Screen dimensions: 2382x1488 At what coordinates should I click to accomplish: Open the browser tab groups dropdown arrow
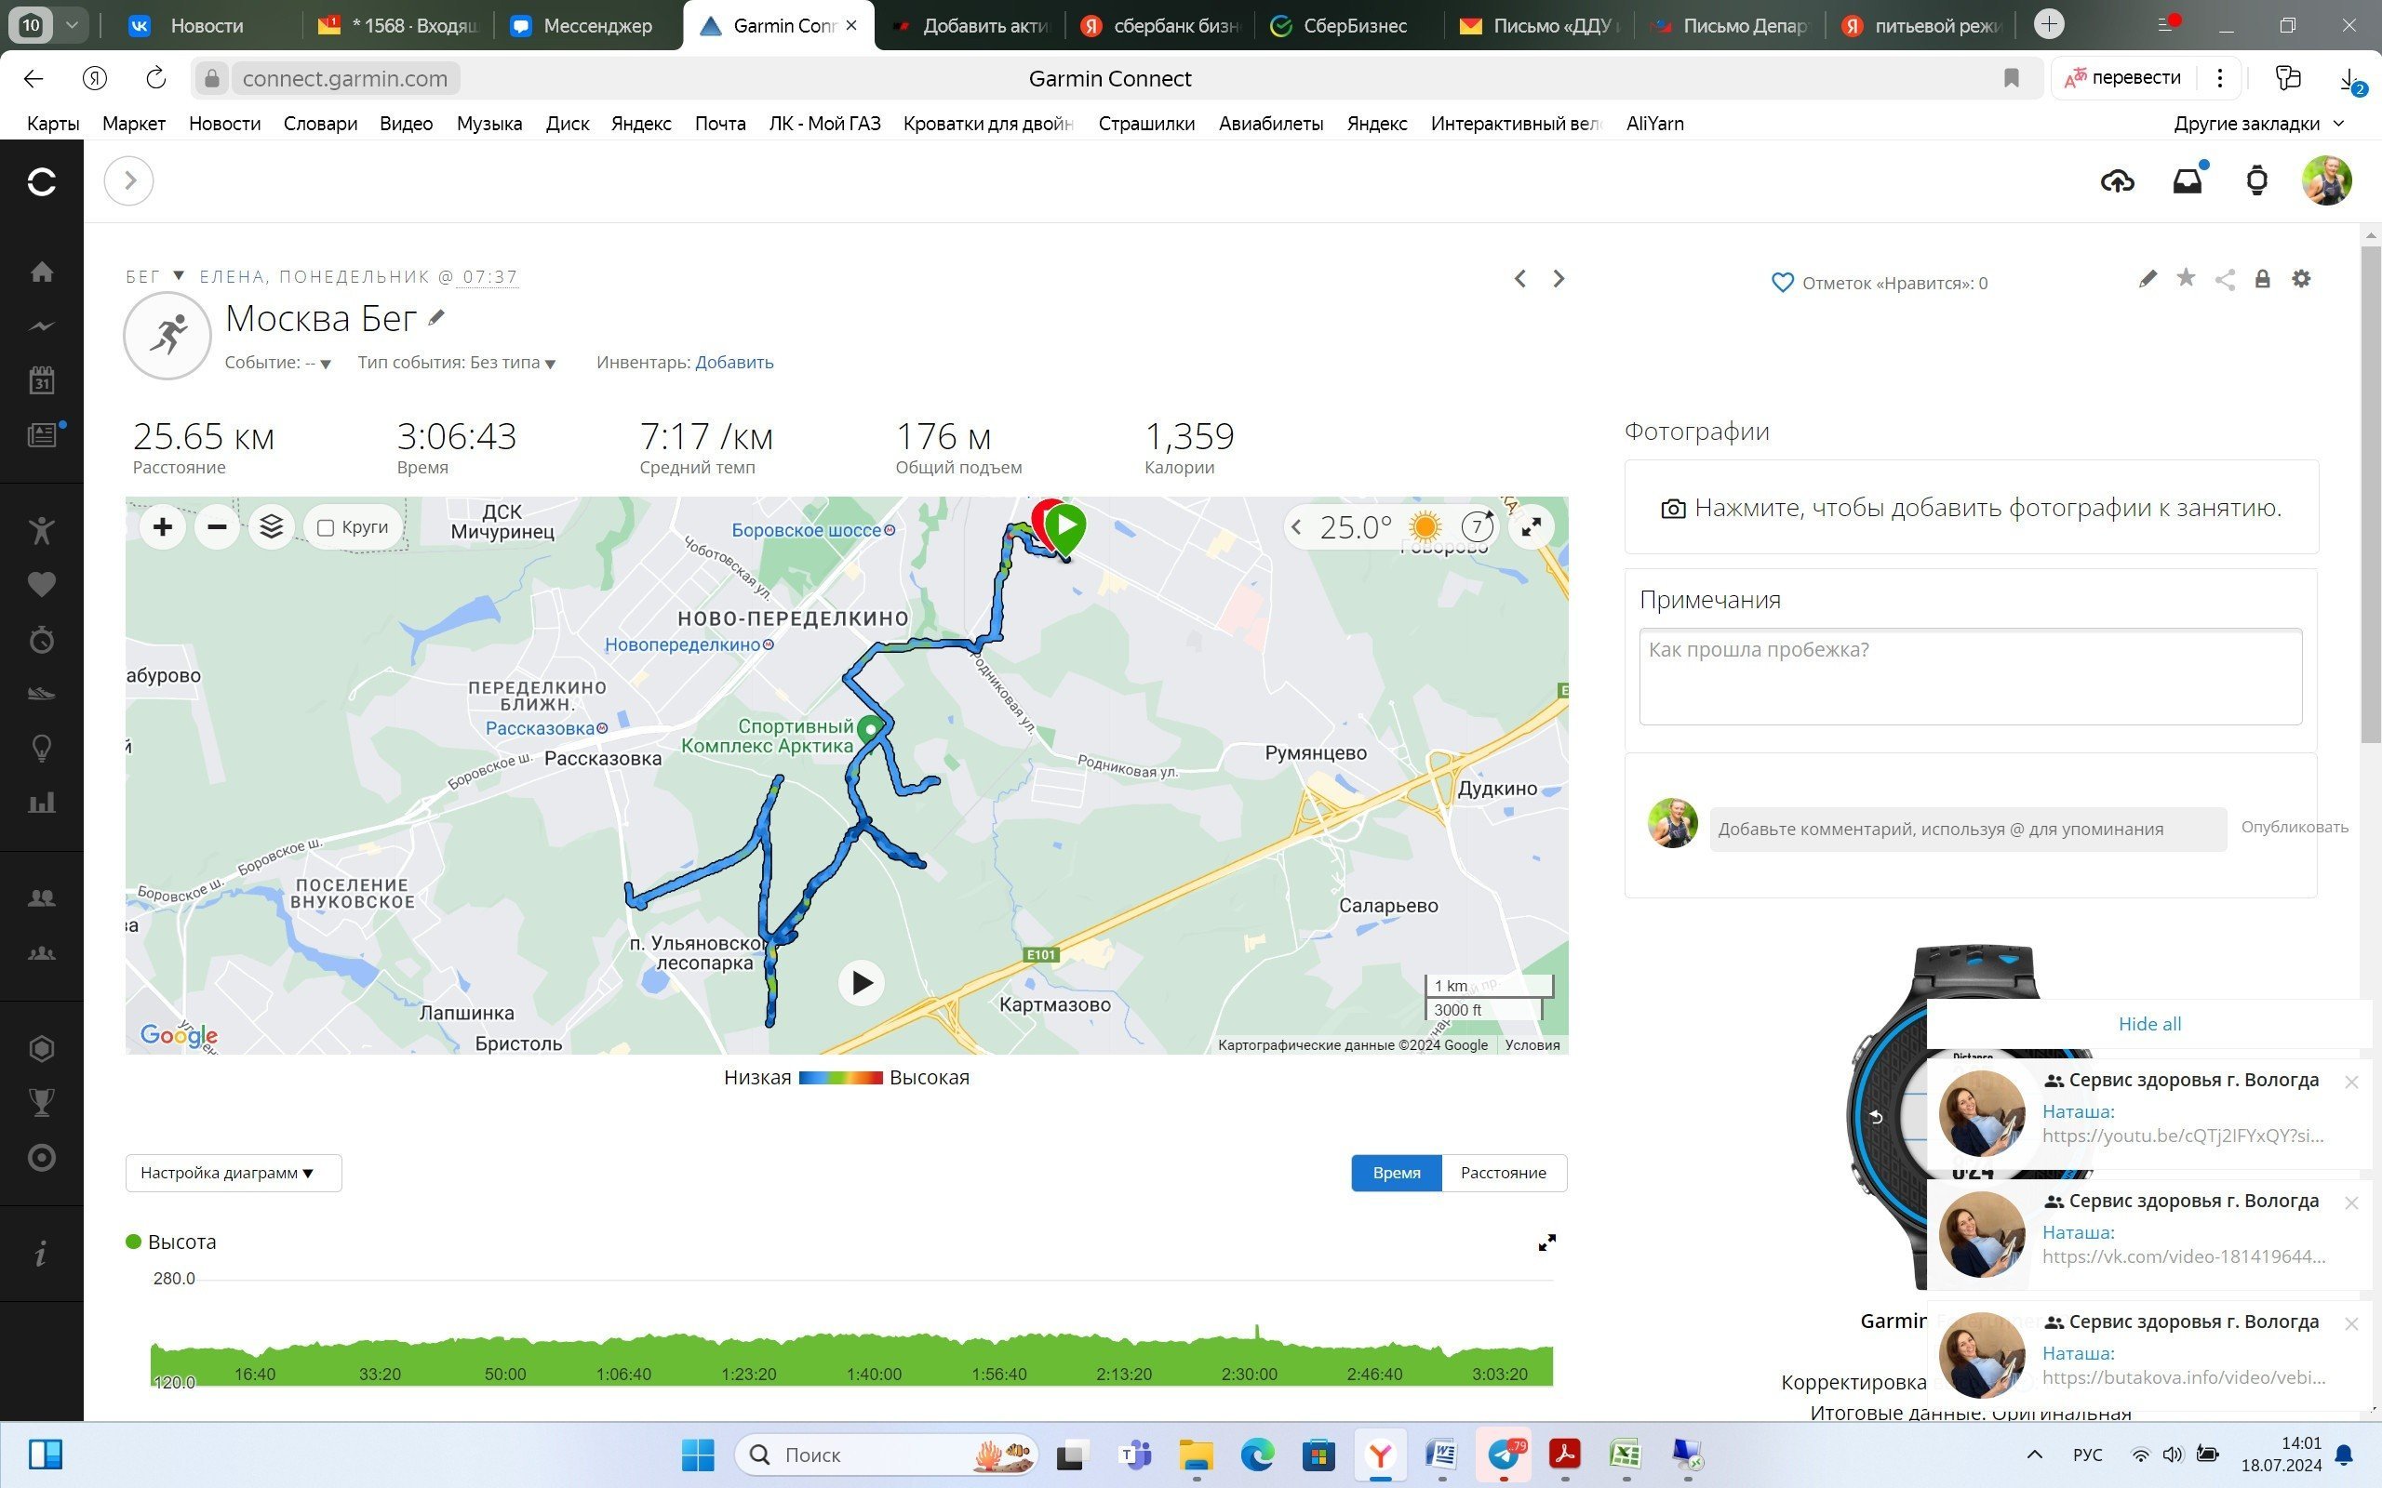point(72,24)
